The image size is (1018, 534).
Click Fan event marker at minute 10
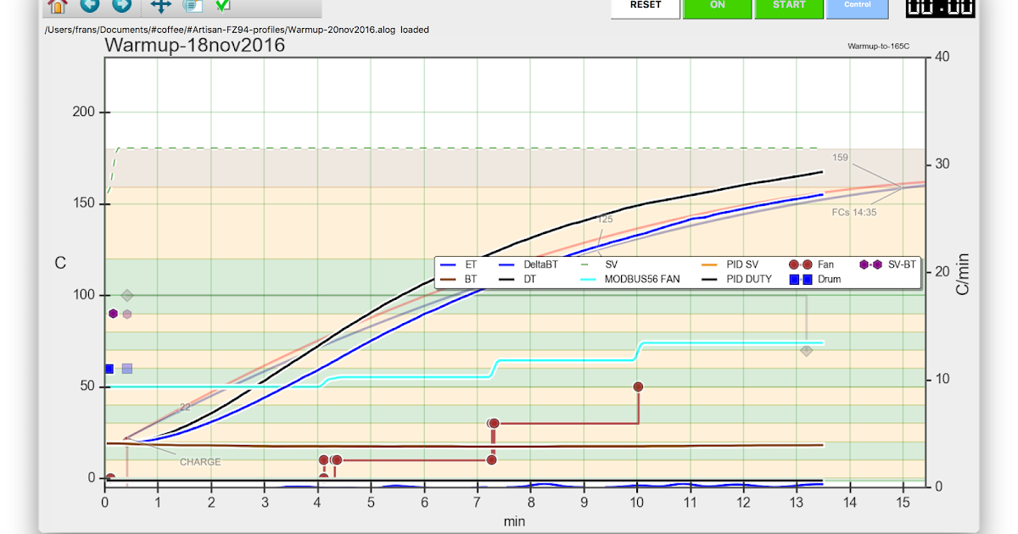click(638, 387)
